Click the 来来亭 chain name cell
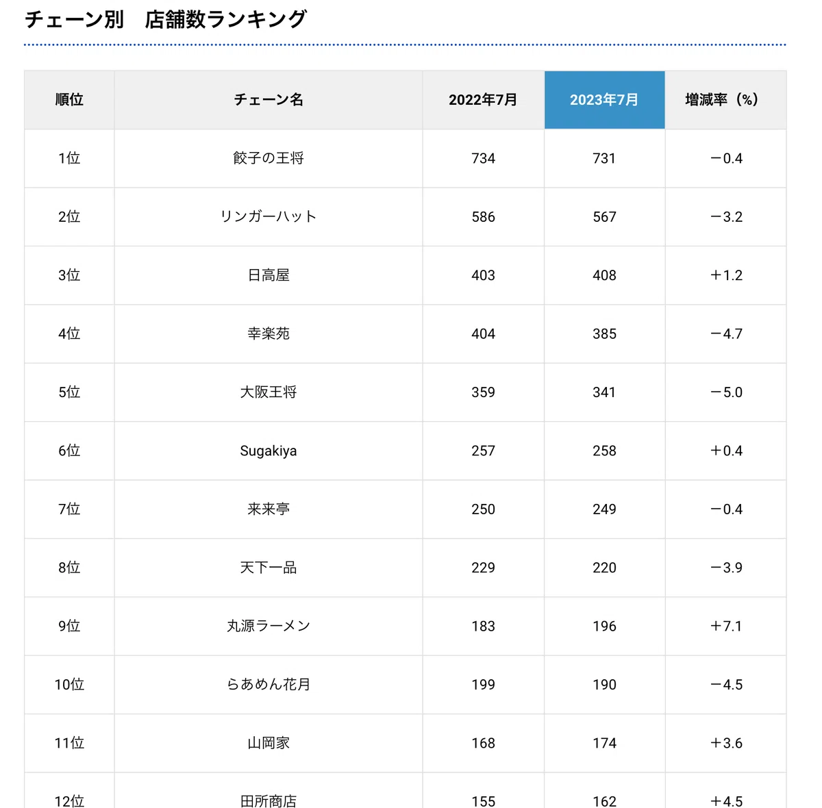This screenshot has height=808, width=822. [x=269, y=509]
